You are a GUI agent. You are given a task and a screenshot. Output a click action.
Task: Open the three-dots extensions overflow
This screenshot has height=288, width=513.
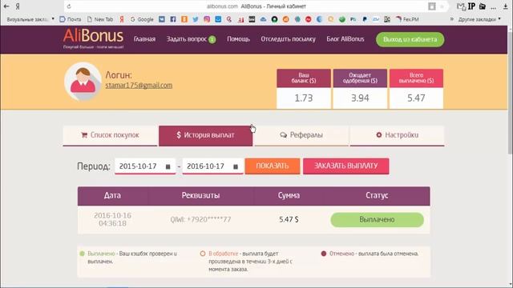pyautogui.click(x=494, y=7)
